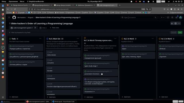
Task: Click the browser Reload button
Action: click(x=15, y=9)
